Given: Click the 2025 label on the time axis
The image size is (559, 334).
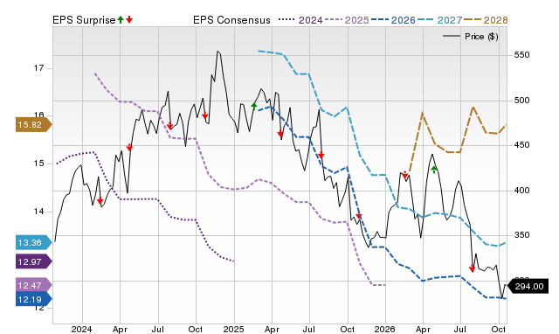Looking at the screenshot, I should click(x=233, y=329).
